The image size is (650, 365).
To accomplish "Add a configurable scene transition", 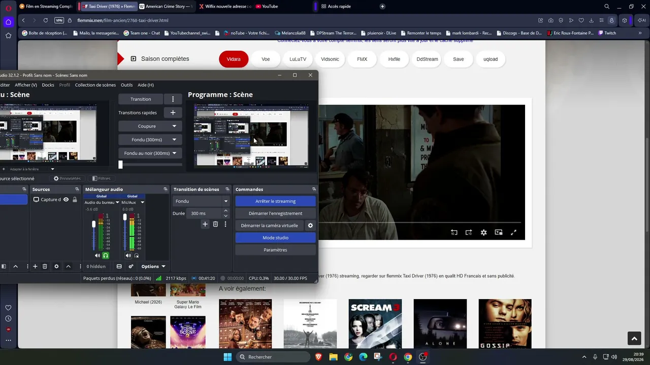I will click(205, 224).
